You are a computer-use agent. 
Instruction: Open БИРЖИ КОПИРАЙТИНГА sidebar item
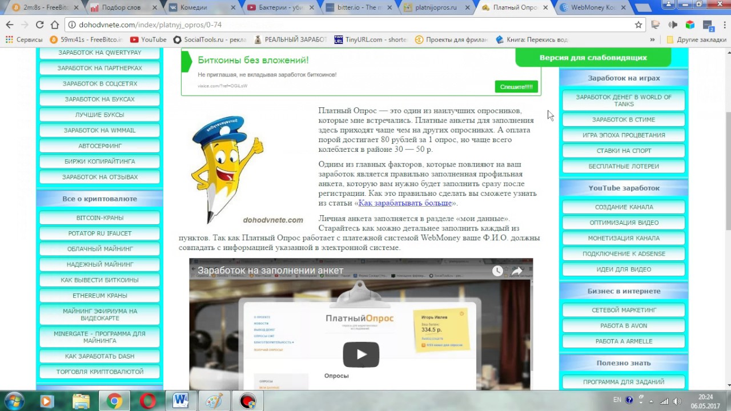100,162
